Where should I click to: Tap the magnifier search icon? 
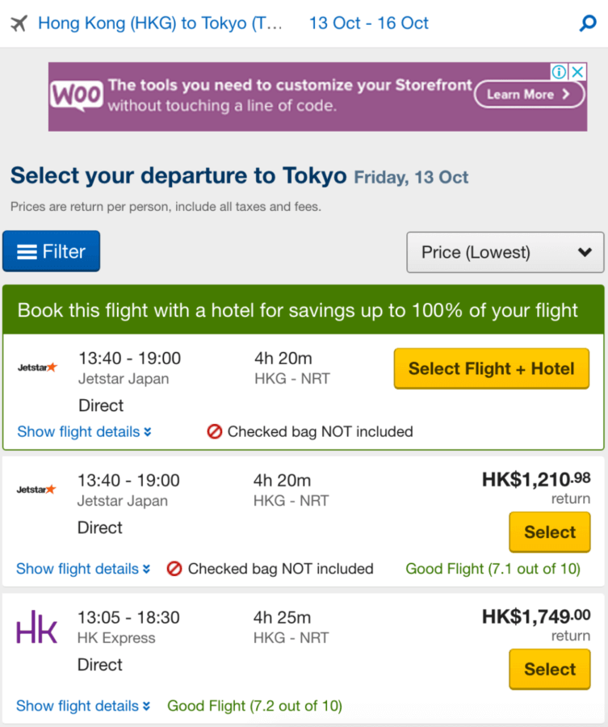[588, 23]
